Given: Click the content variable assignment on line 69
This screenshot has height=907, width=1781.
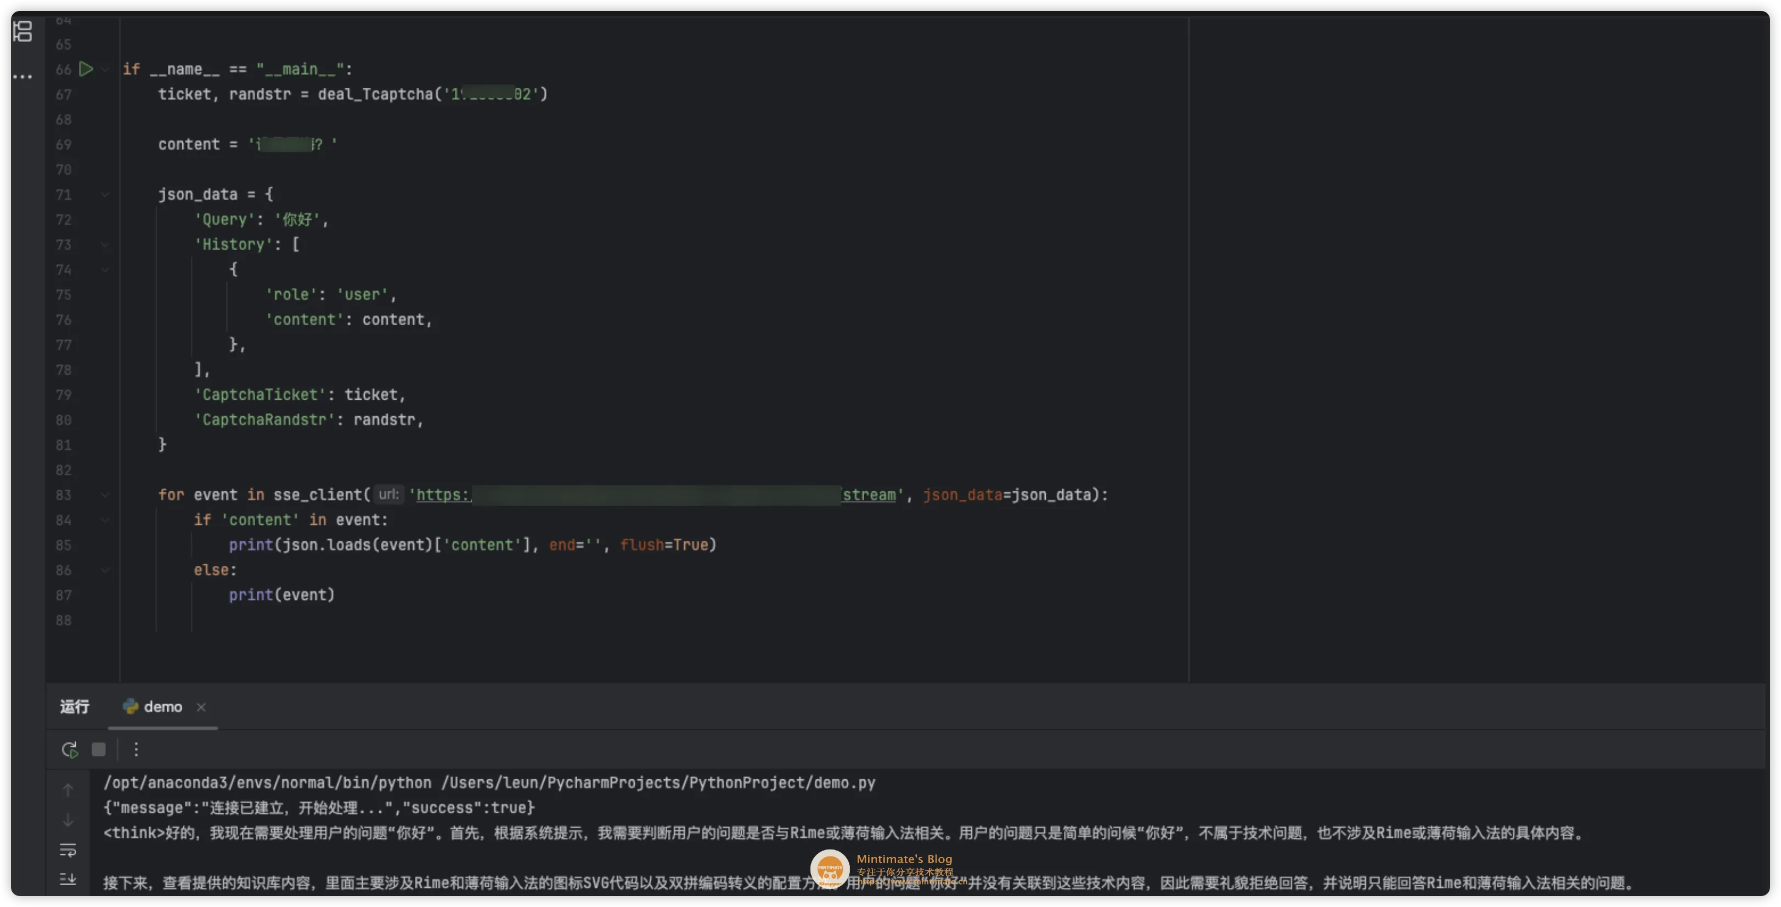Looking at the screenshot, I should coord(247,144).
